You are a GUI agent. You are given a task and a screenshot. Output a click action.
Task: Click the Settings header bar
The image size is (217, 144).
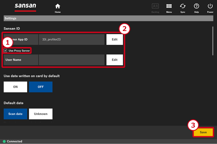(109, 18)
